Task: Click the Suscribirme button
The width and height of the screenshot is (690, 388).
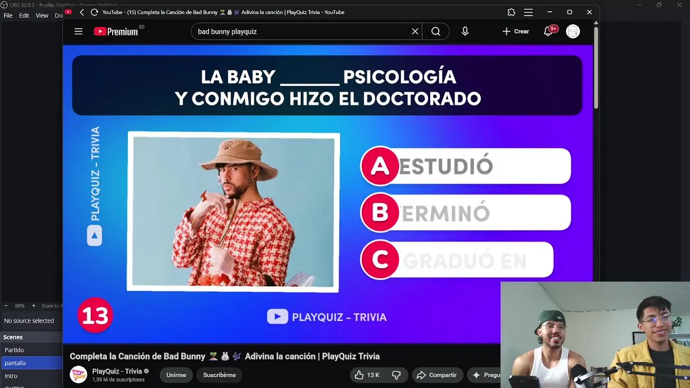Action: 219,375
